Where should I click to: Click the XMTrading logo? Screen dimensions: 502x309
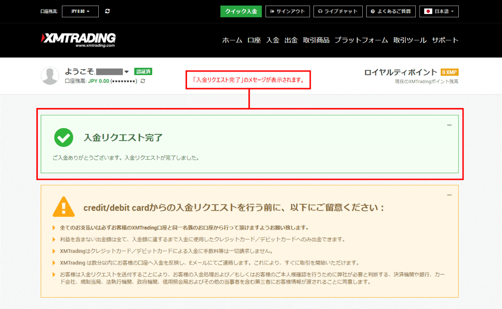pyautogui.click(x=78, y=40)
